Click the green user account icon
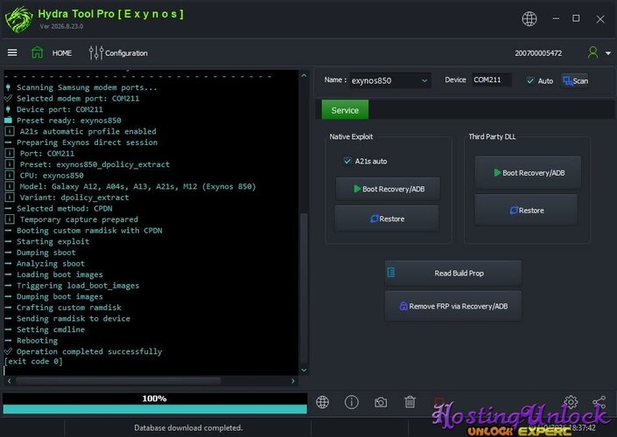Image resolution: width=617 pixels, height=437 pixels. tap(592, 52)
